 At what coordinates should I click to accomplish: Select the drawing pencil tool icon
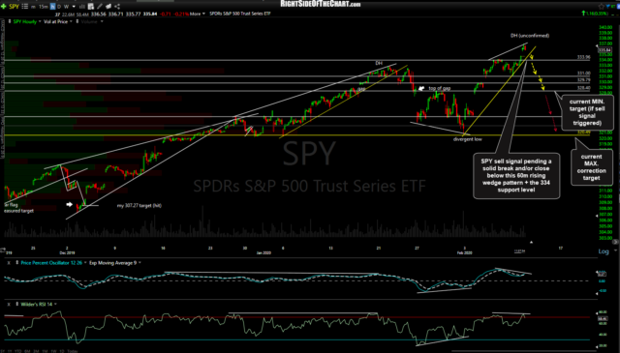tap(100, 7)
